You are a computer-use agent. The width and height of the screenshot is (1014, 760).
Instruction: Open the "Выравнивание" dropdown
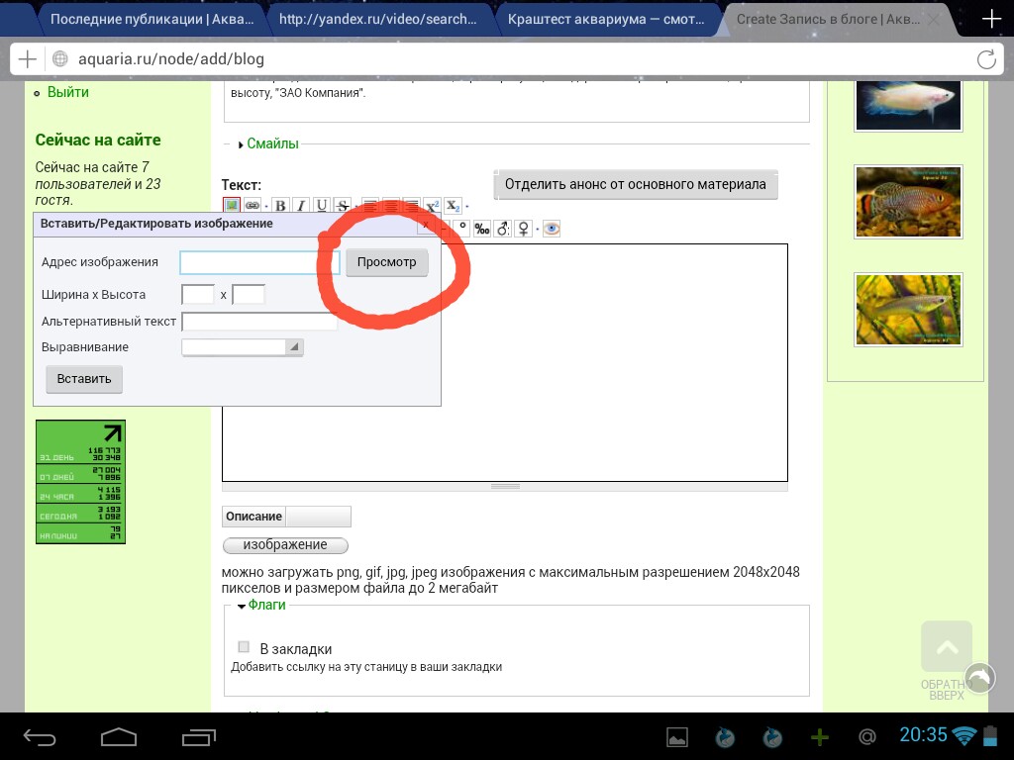pos(243,347)
